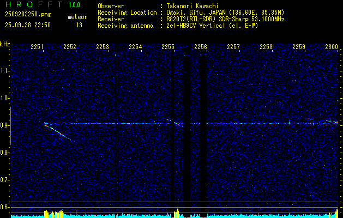Click the 2300 time marker
This screenshot has height=218, width=343.
click(332, 46)
